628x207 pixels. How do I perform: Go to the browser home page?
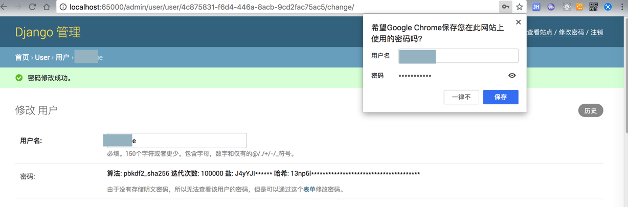click(47, 7)
